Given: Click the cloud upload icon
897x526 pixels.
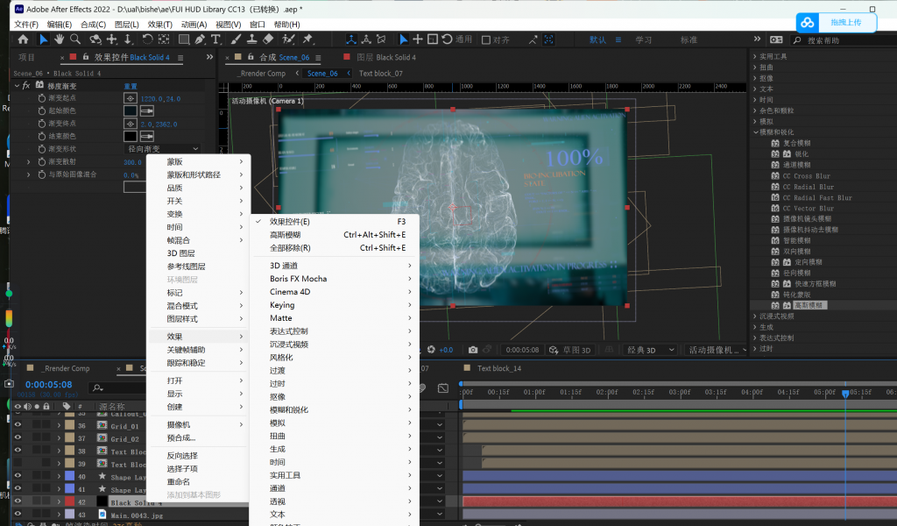Looking at the screenshot, I should click(807, 22).
